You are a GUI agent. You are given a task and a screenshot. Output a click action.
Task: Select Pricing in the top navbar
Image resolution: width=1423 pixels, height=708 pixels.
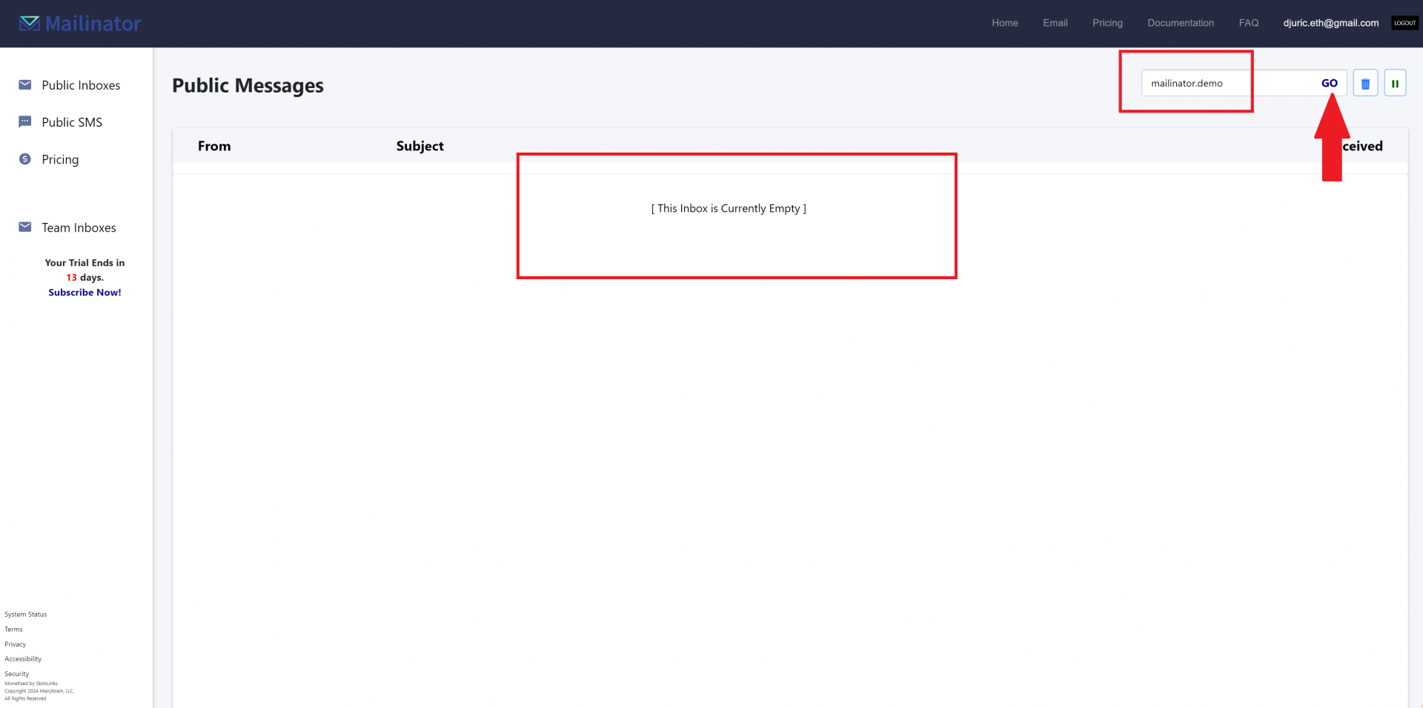coord(1107,22)
